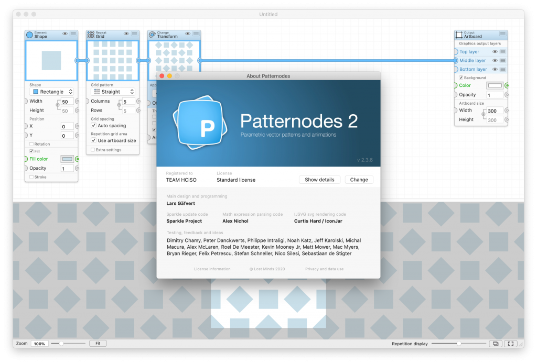Click the Shape Y position field
Screen dimensions: 537x364
(x=67, y=136)
